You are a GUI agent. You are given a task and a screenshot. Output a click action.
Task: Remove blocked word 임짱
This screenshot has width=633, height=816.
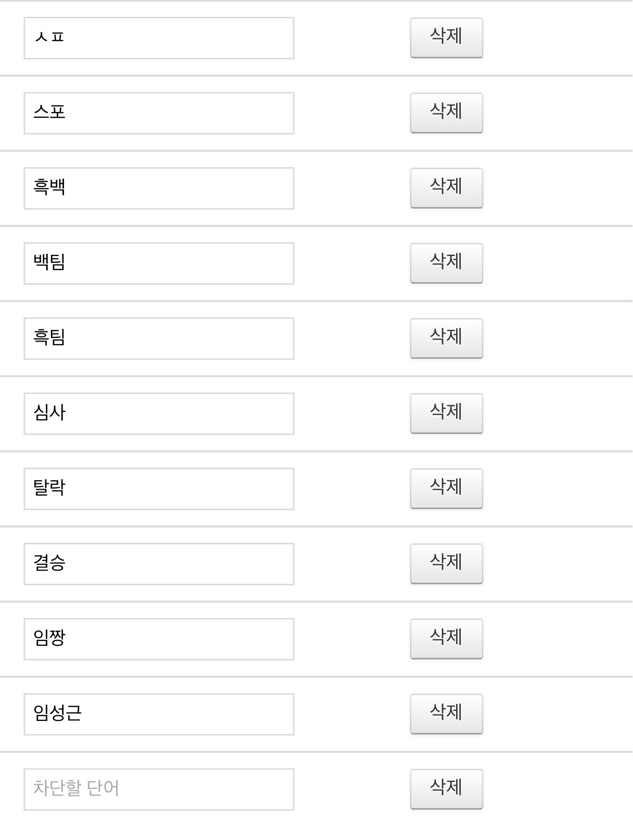click(446, 639)
